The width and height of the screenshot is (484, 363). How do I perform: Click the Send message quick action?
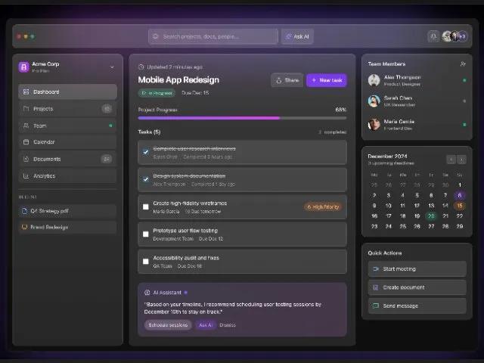click(417, 306)
